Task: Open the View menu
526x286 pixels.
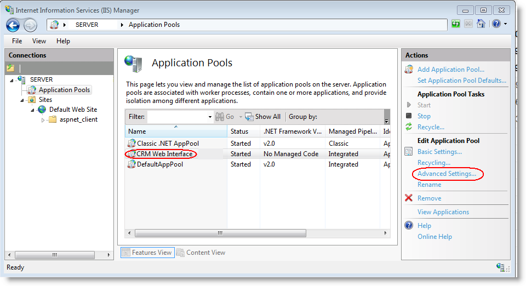Action: (39, 41)
